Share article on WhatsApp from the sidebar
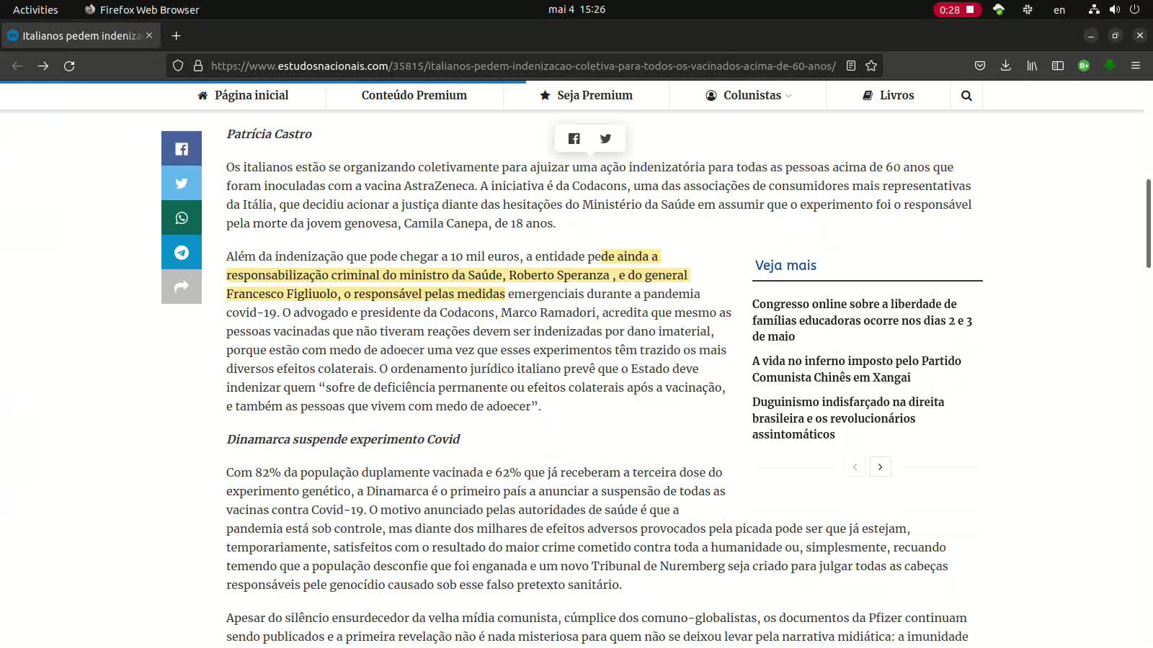This screenshot has height=648, width=1153. pyautogui.click(x=182, y=218)
